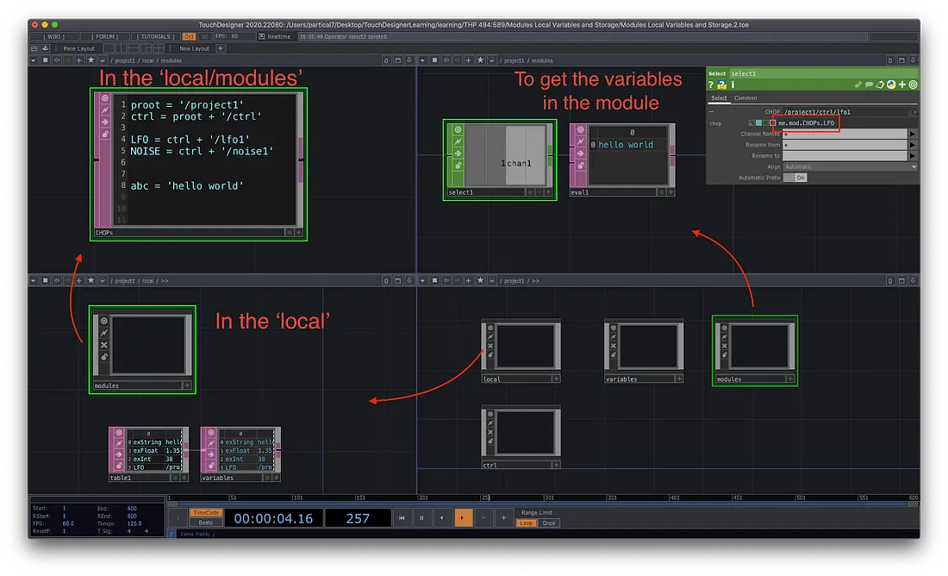The image size is (948, 576).
Task: Jump timeline to start
Action: 401,518
